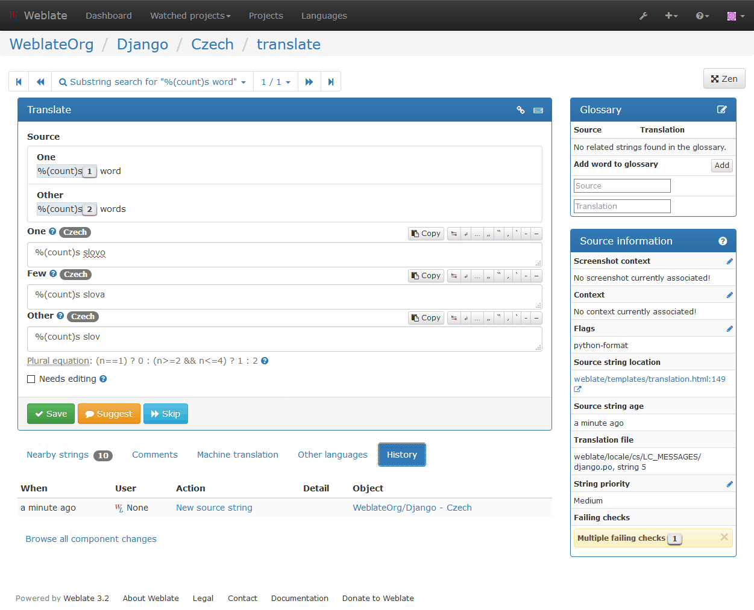Open the Languages page
This screenshot has height=610, width=754.
point(324,16)
